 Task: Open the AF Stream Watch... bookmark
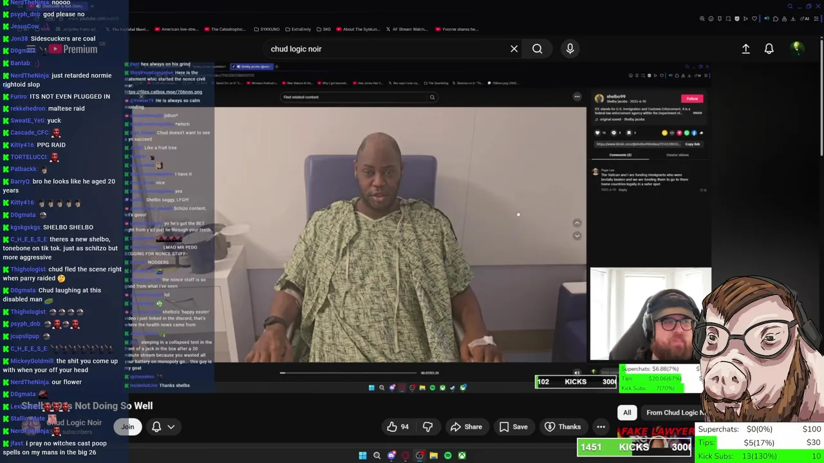coord(407,29)
